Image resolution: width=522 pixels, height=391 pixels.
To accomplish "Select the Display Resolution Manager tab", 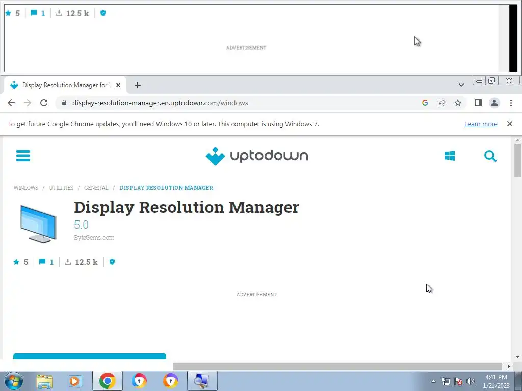I will [x=65, y=85].
